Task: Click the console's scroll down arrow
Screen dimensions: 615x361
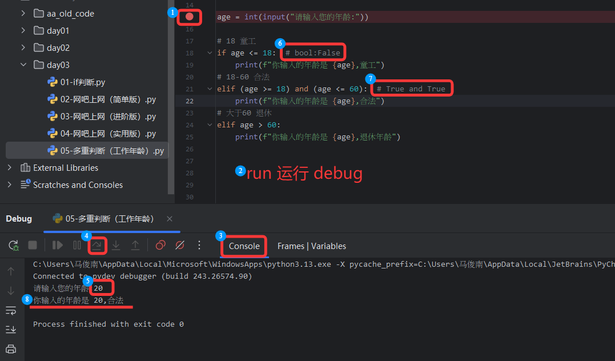Action: point(11,291)
